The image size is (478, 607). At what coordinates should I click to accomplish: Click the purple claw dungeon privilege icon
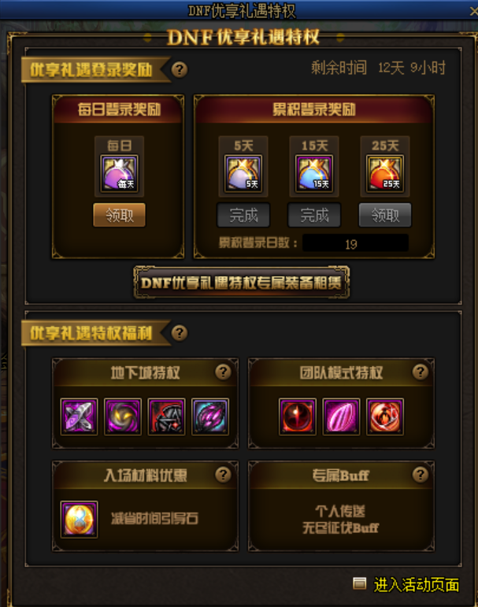click(210, 416)
